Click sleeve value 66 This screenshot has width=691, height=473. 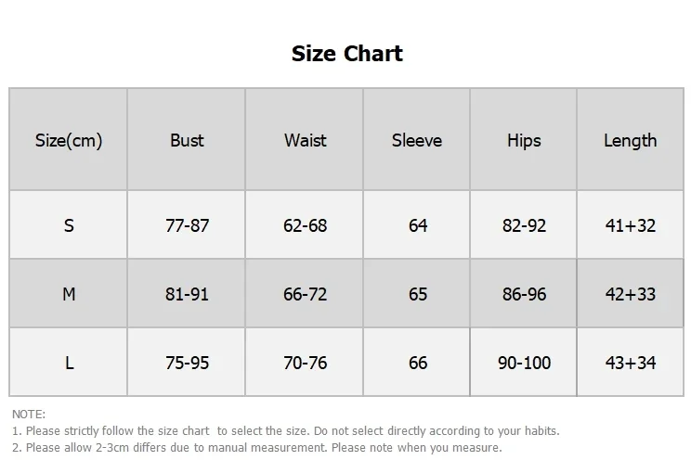[418, 363]
